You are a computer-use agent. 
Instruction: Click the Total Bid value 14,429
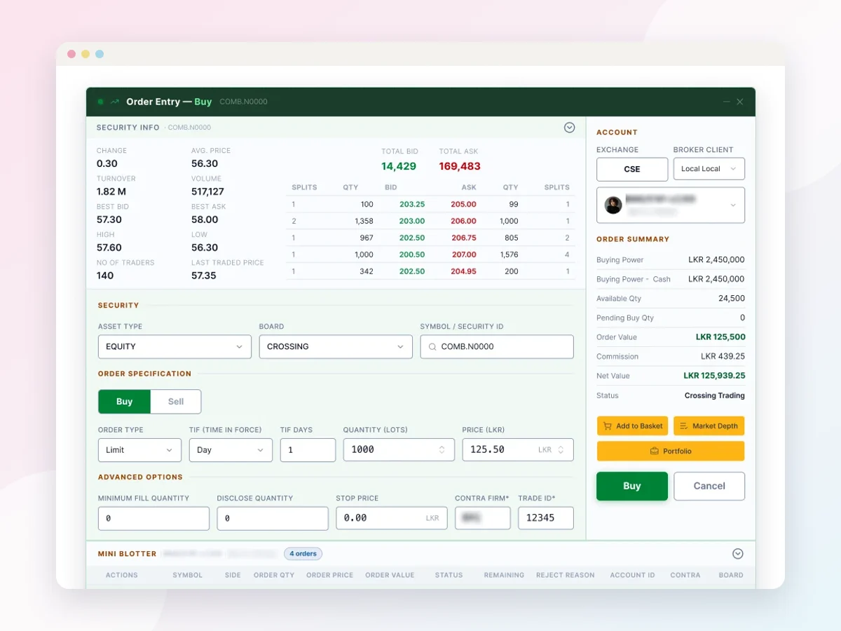point(399,166)
